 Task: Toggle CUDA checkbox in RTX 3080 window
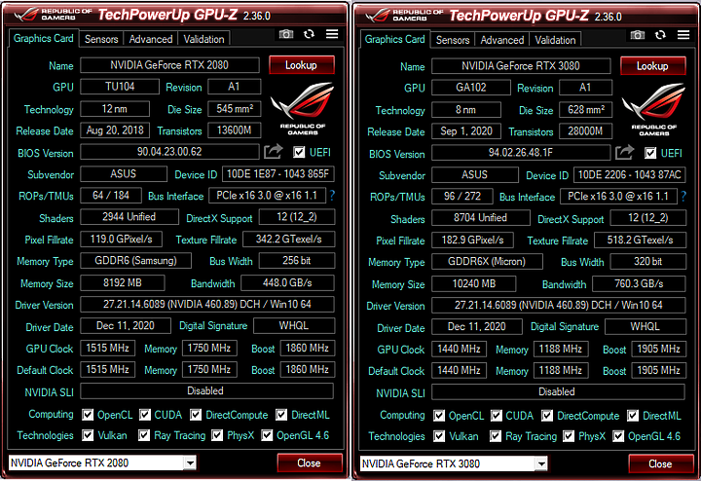tap(497, 416)
